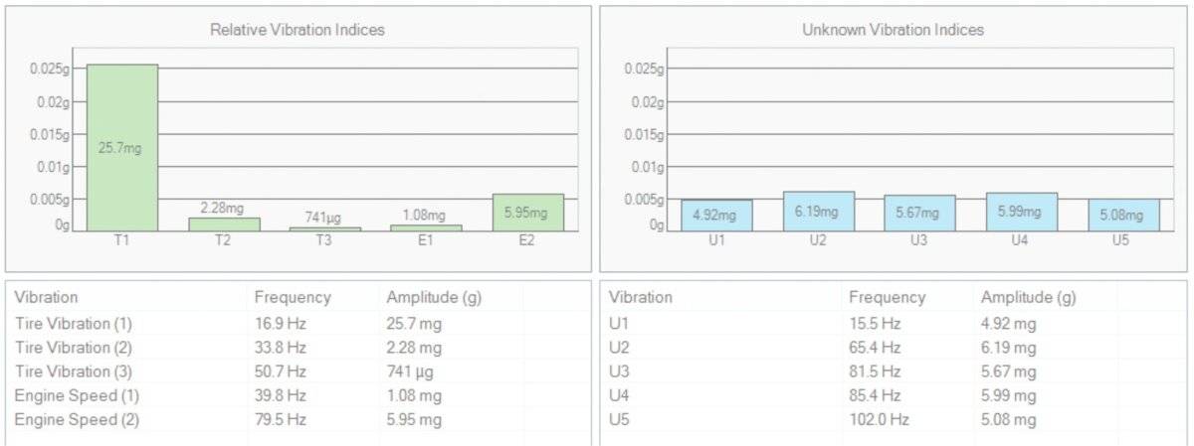
Task: Select the U1 blue bar
Action: pos(716,216)
